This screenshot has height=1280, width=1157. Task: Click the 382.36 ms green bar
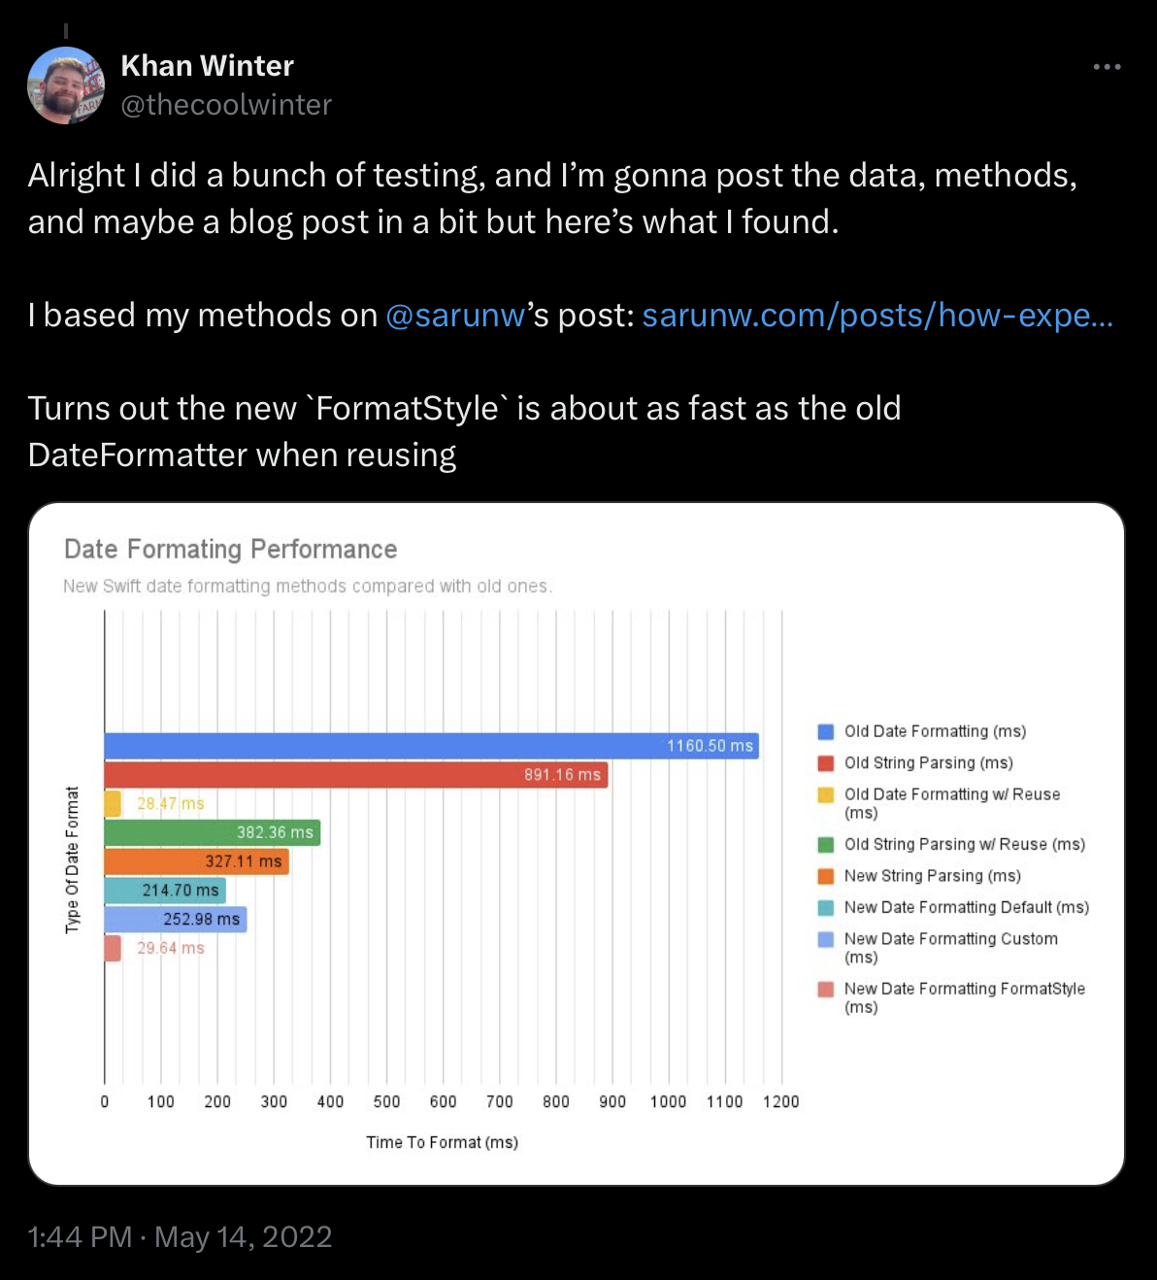point(212,833)
